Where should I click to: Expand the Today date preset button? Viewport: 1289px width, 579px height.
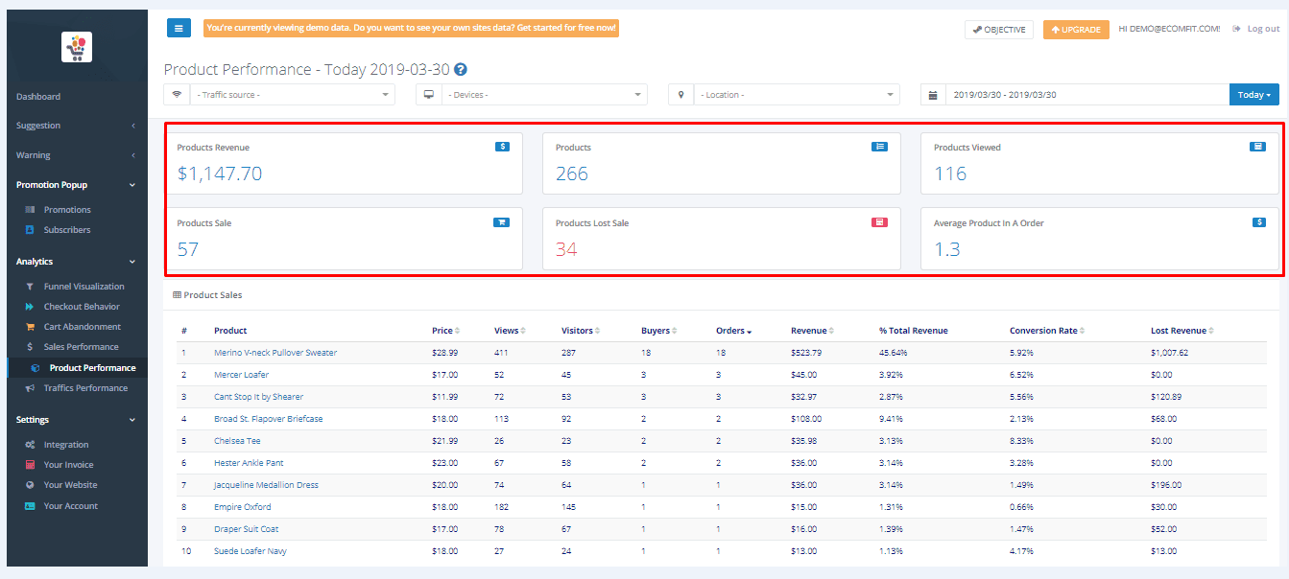[x=1253, y=95]
